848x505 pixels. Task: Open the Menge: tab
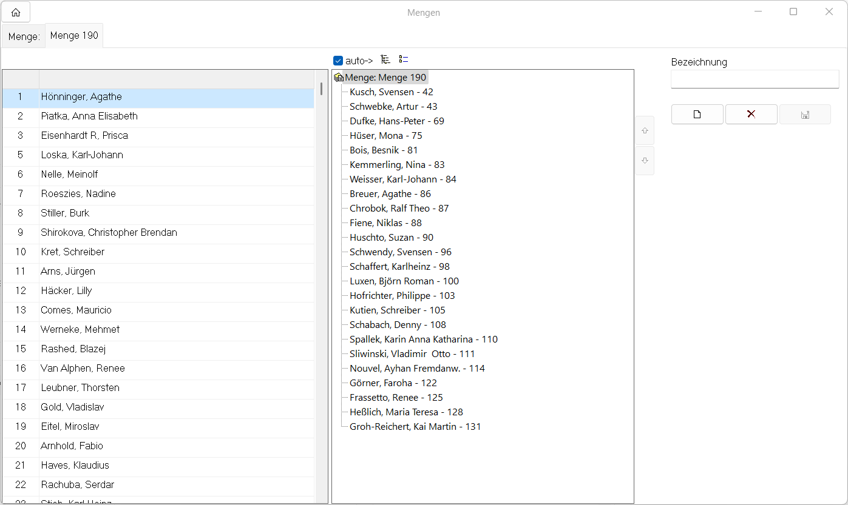[24, 37]
